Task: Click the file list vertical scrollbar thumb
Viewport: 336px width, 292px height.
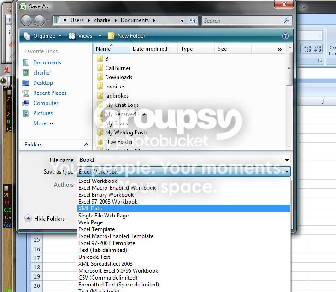Action: [x=289, y=69]
